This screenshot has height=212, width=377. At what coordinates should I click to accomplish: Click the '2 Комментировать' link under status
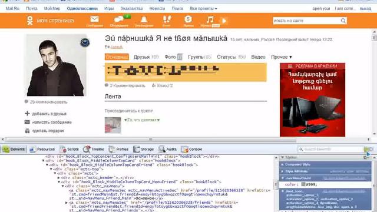pos(128,85)
